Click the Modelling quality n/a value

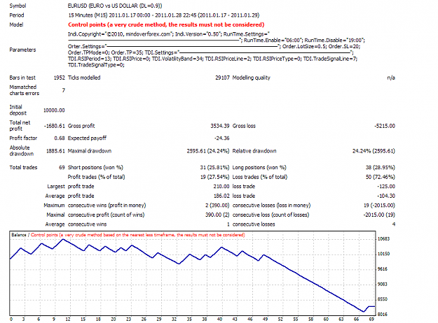click(x=391, y=78)
